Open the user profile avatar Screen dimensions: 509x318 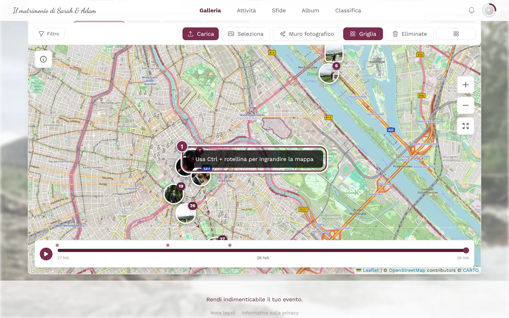point(489,11)
